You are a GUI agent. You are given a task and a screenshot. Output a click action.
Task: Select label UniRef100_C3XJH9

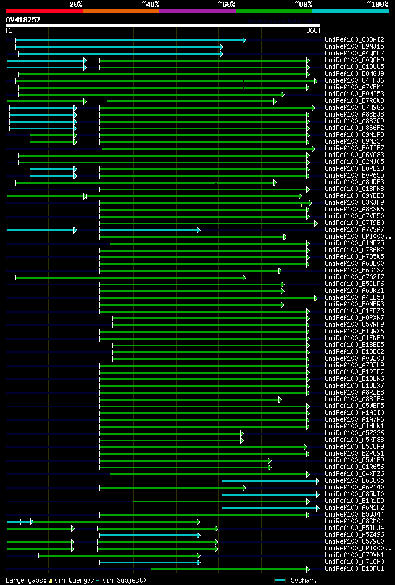(x=355, y=203)
